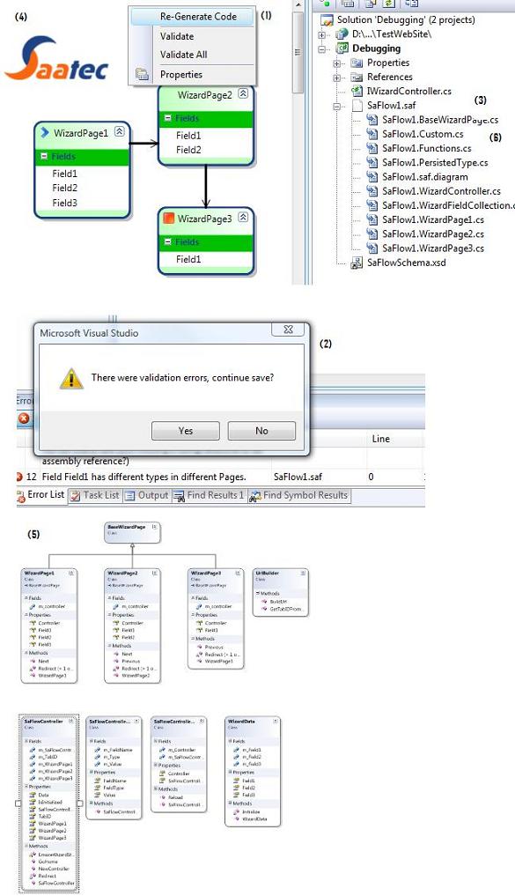Select Validate in the context menu
This screenshot has height=896, width=515.
pyautogui.click(x=177, y=36)
